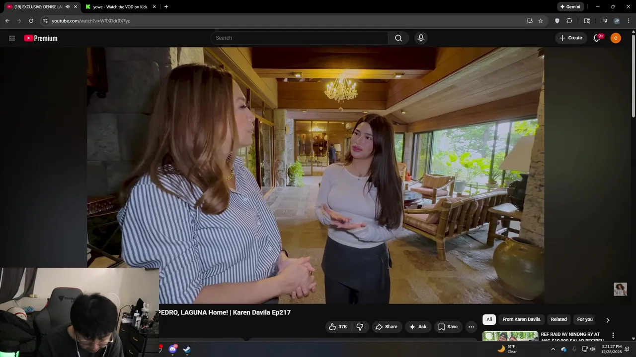Start voice search with the microphone
This screenshot has height=357, width=636.
[421, 38]
